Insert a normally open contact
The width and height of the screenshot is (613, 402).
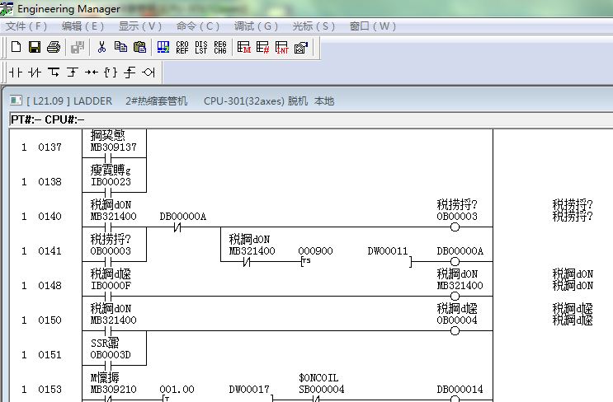pos(16,72)
